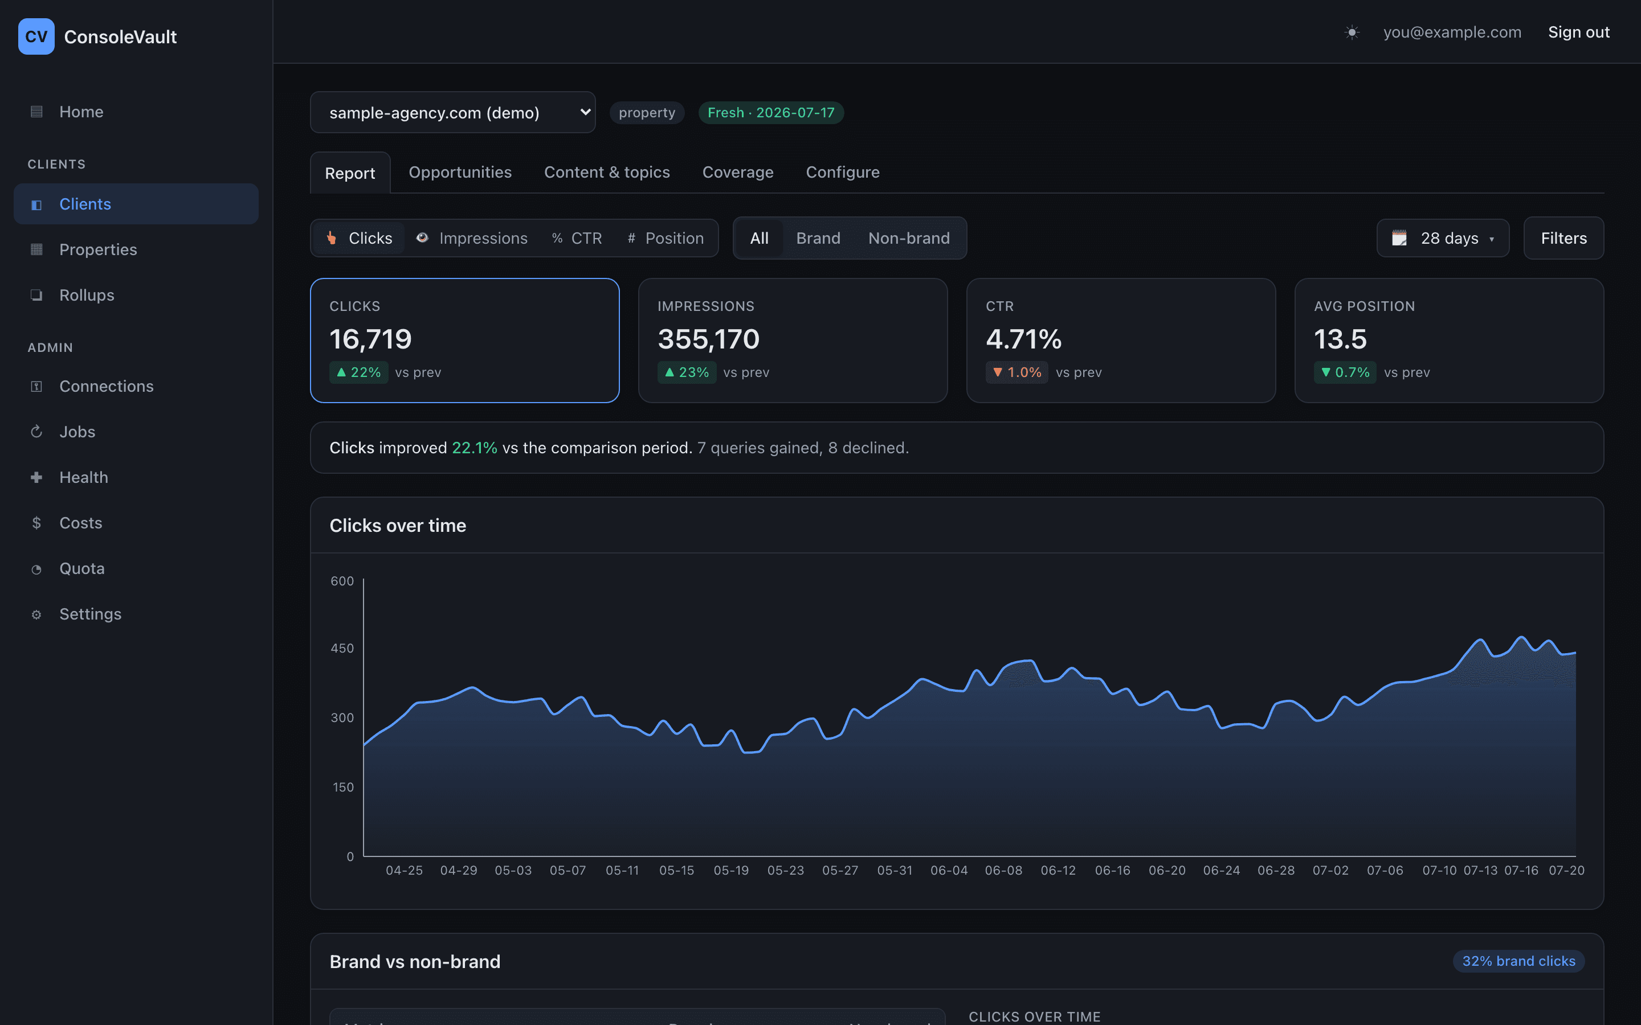Image resolution: width=1641 pixels, height=1025 pixels.
Task: Click the green 22.1% improvement figure
Action: [x=474, y=448]
